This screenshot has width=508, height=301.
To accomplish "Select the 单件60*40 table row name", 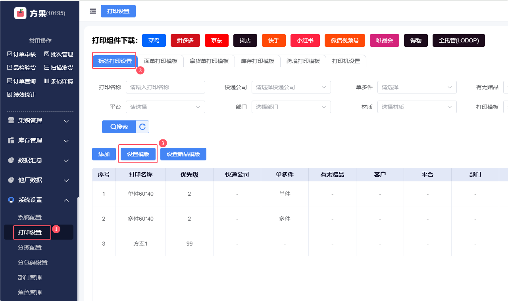I will (140, 194).
